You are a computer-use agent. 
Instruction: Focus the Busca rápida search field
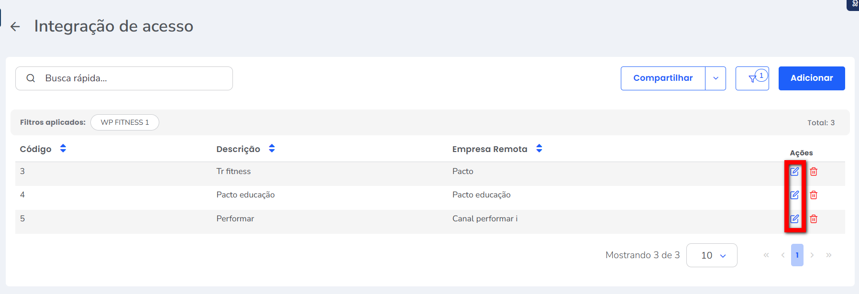click(x=134, y=78)
